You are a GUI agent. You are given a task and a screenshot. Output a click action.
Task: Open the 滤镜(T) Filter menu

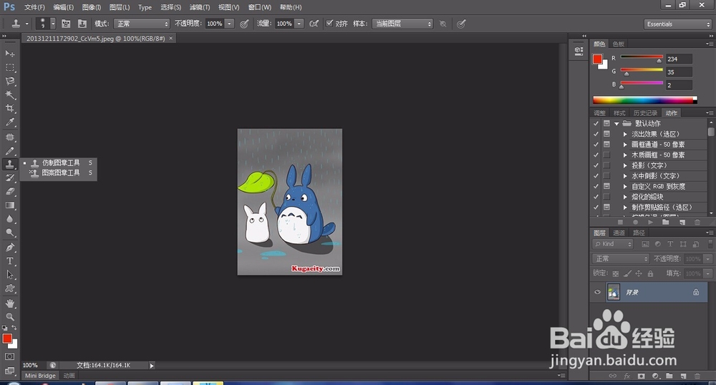tap(200, 7)
